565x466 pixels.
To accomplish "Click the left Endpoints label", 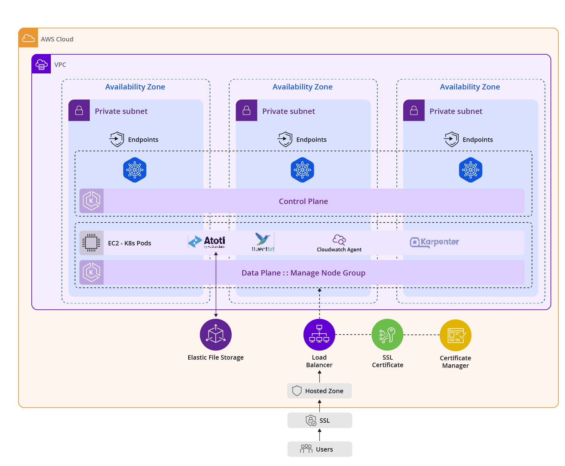I will click(143, 140).
